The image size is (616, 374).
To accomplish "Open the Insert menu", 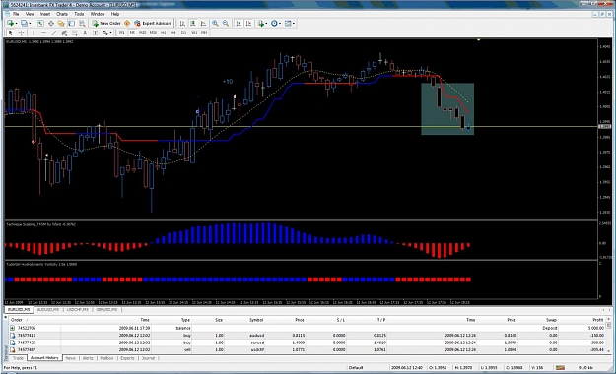I will [45, 14].
